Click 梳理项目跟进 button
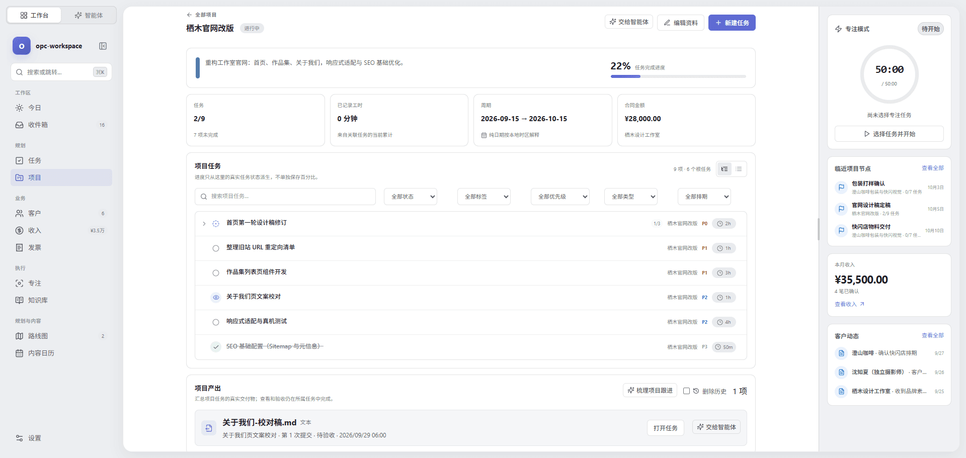Viewport: 966px width, 458px height. pyautogui.click(x=650, y=391)
